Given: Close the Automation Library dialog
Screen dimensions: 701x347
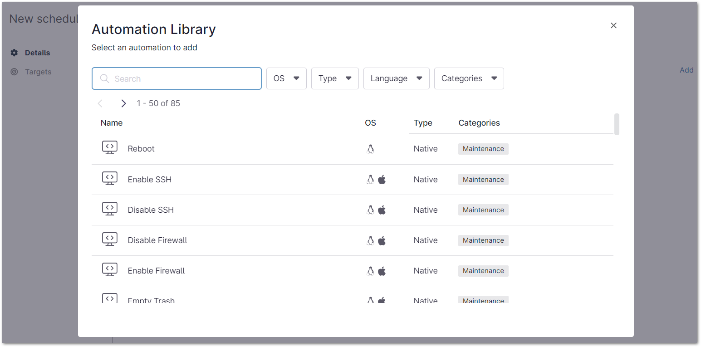Looking at the screenshot, I should (x=613, y=25).
